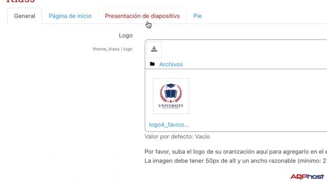
Task: Click the 'Por favor, suba el logo' description
Action: 236,156
